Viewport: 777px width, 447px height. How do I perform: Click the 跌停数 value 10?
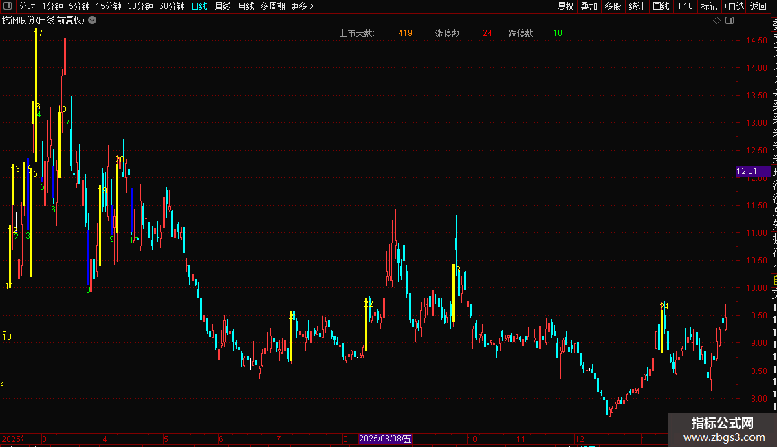(x=558, y=33)
